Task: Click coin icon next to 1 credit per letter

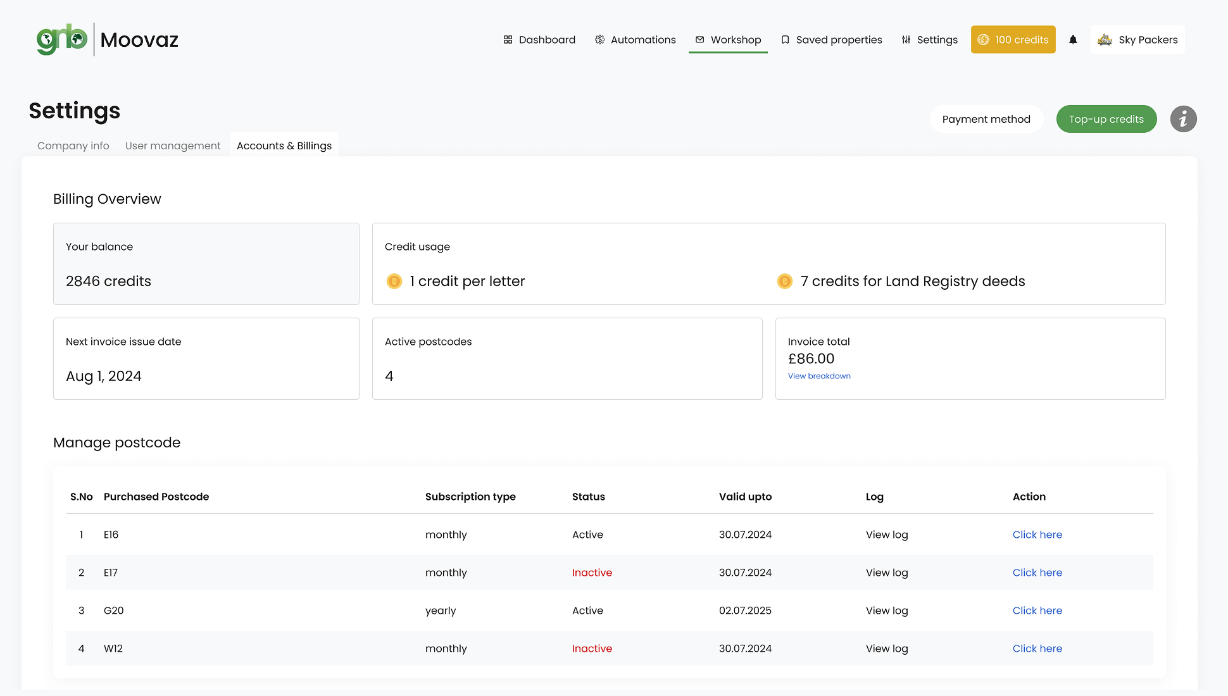Action: pyautogui.click(x=394, y=281)
